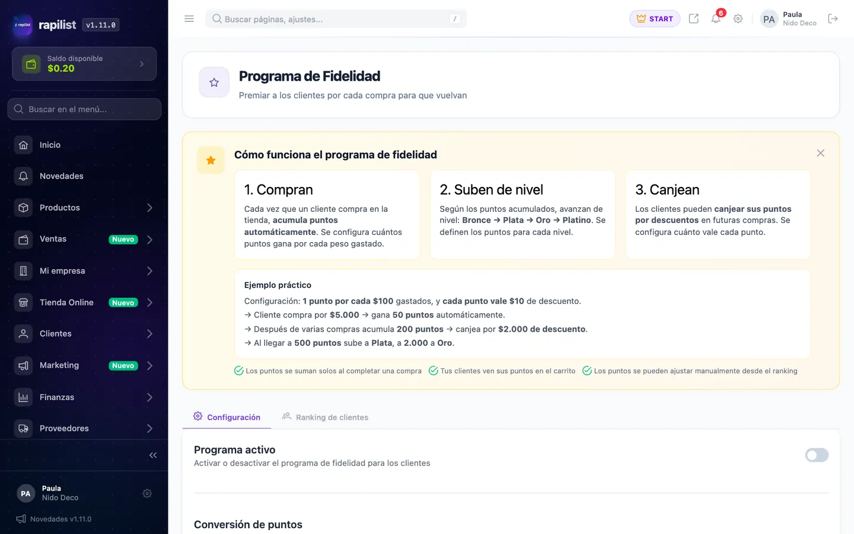This screenshot has width=854, height=534.
Task: Click the logout icon next to Paula
Action: (833, 19)
